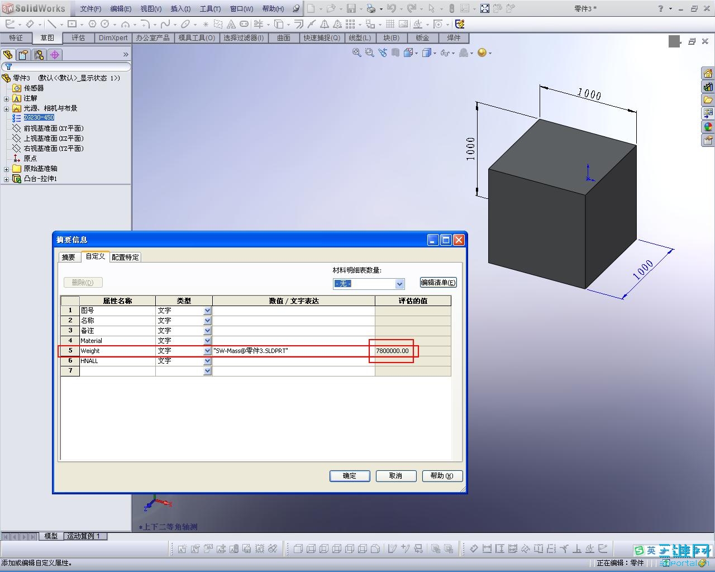
Task: Switch to the 配置特定 tab
Action: (126, 257)
